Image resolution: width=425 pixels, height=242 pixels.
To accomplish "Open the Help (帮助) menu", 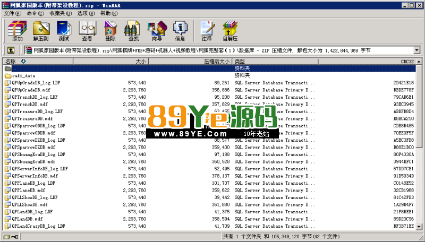I will coord(109,13).
